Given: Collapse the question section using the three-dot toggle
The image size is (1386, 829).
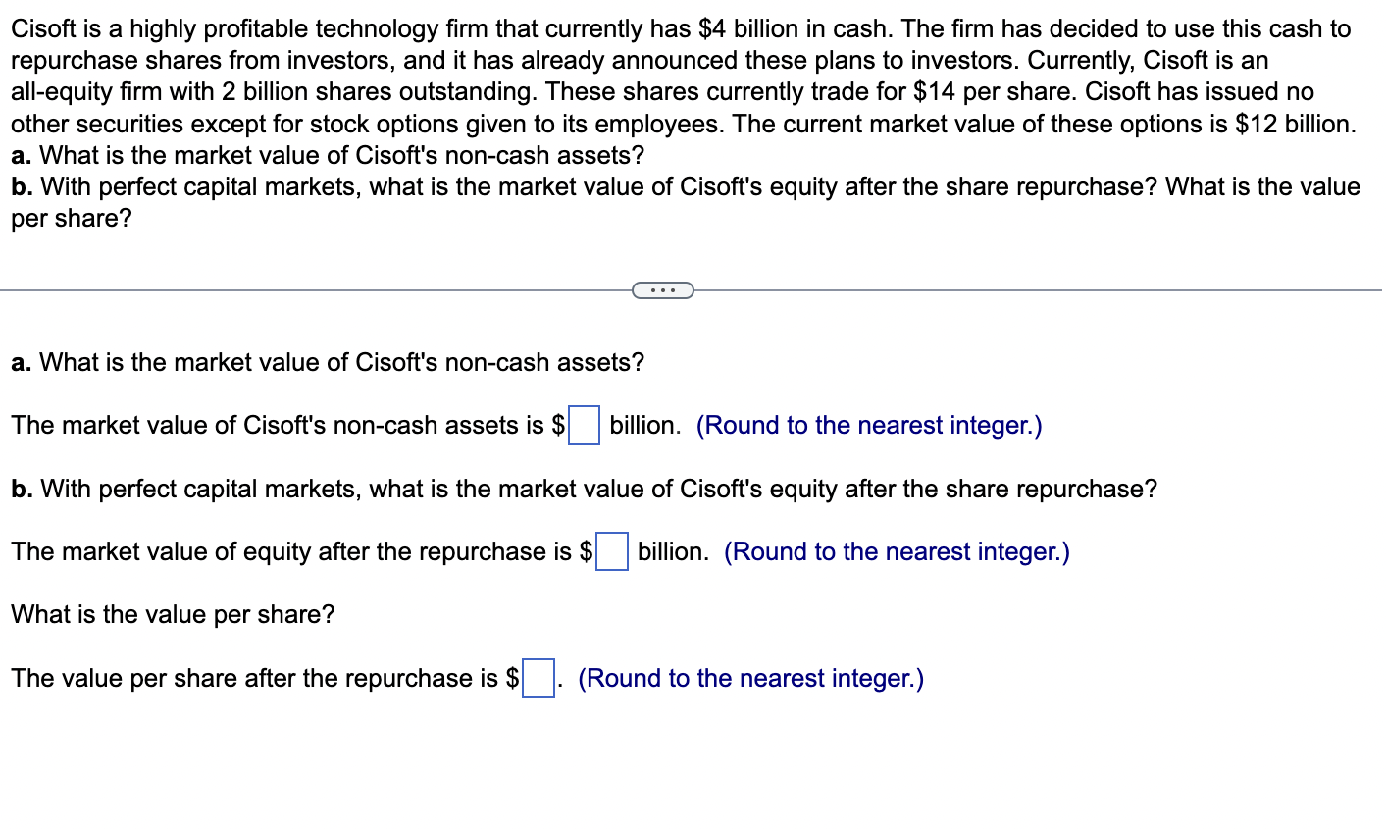Looking at the screenshot, I should [x=664, y=289].
